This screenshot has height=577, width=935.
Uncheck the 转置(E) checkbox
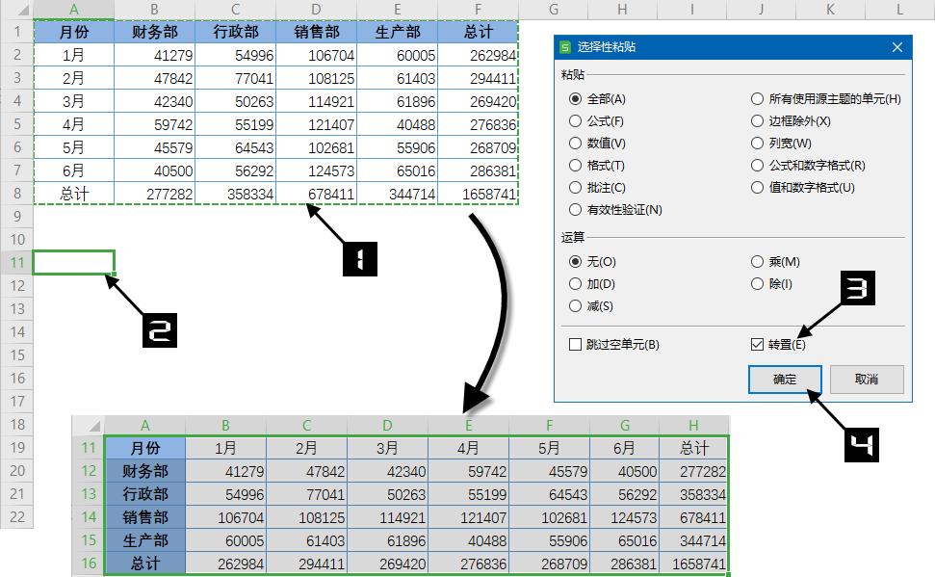tap(757, 343)
